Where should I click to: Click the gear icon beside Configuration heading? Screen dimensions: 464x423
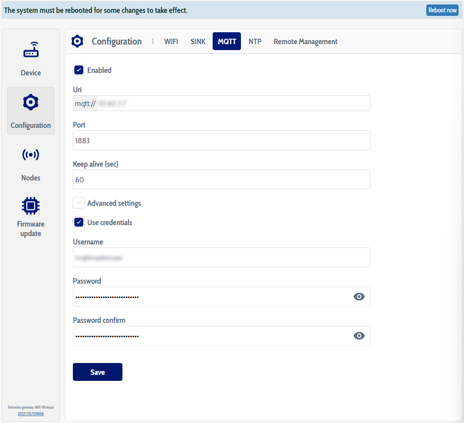[x=77, y=41]
